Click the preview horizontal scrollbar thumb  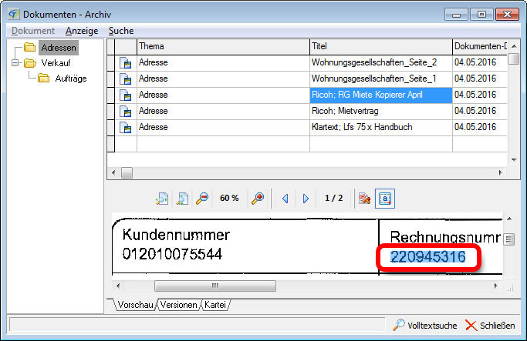[215, 285]
